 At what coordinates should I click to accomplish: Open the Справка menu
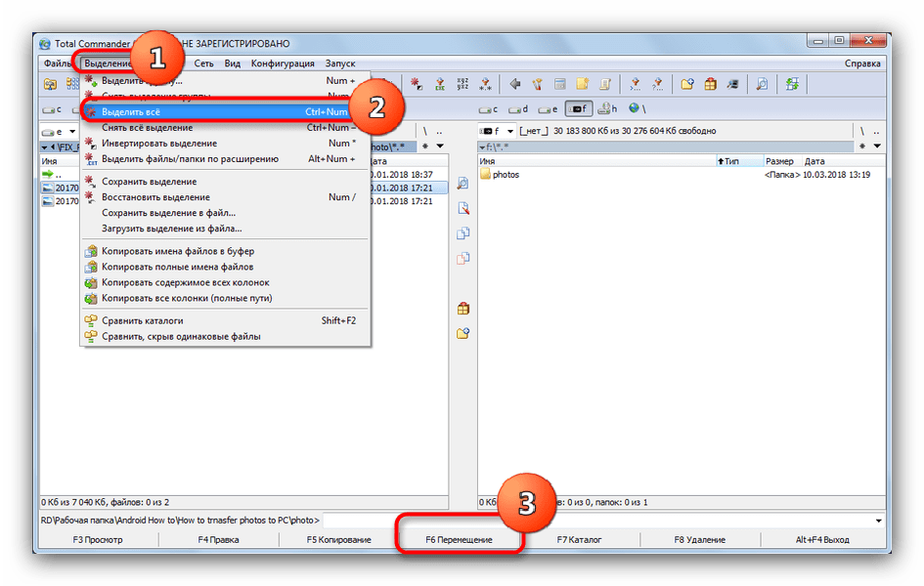pos(862,63)
